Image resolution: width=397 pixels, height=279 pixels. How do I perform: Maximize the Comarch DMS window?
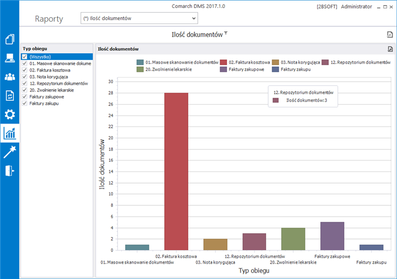click(385, 7)
